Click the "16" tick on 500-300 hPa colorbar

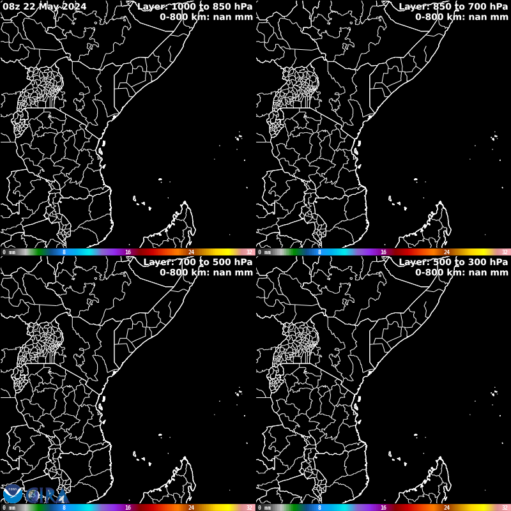[x=384, y=508]
